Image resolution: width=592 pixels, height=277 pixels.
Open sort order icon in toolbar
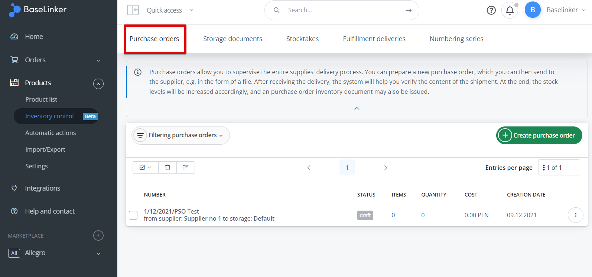point(186,167)
